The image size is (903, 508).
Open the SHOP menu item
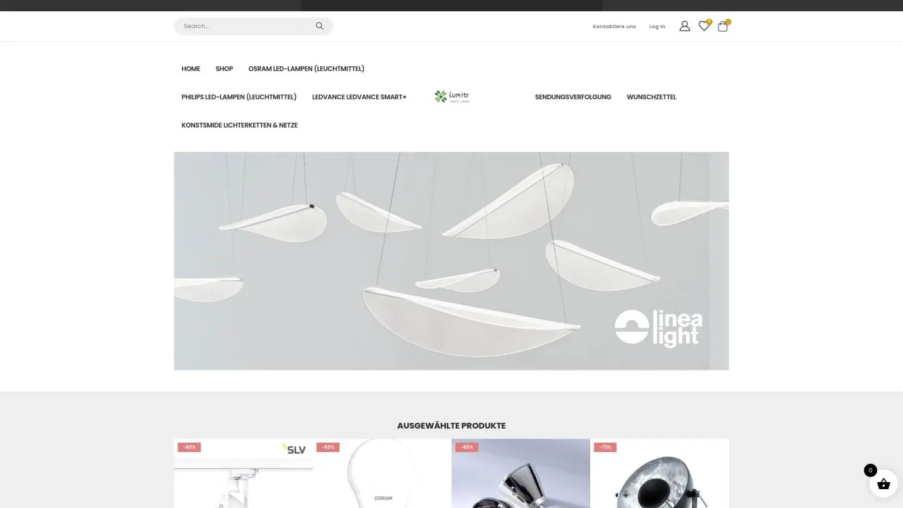pyautogui.click(x=224, y=69)
